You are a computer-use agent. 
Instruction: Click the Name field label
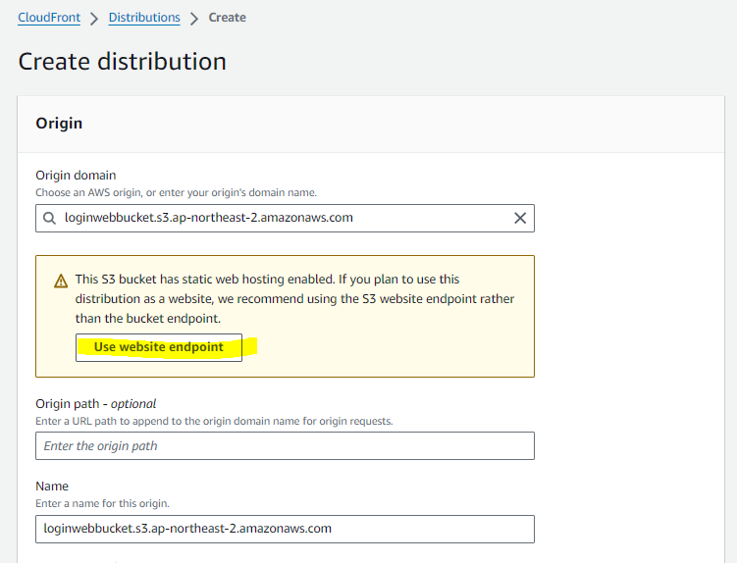[52, 486]
